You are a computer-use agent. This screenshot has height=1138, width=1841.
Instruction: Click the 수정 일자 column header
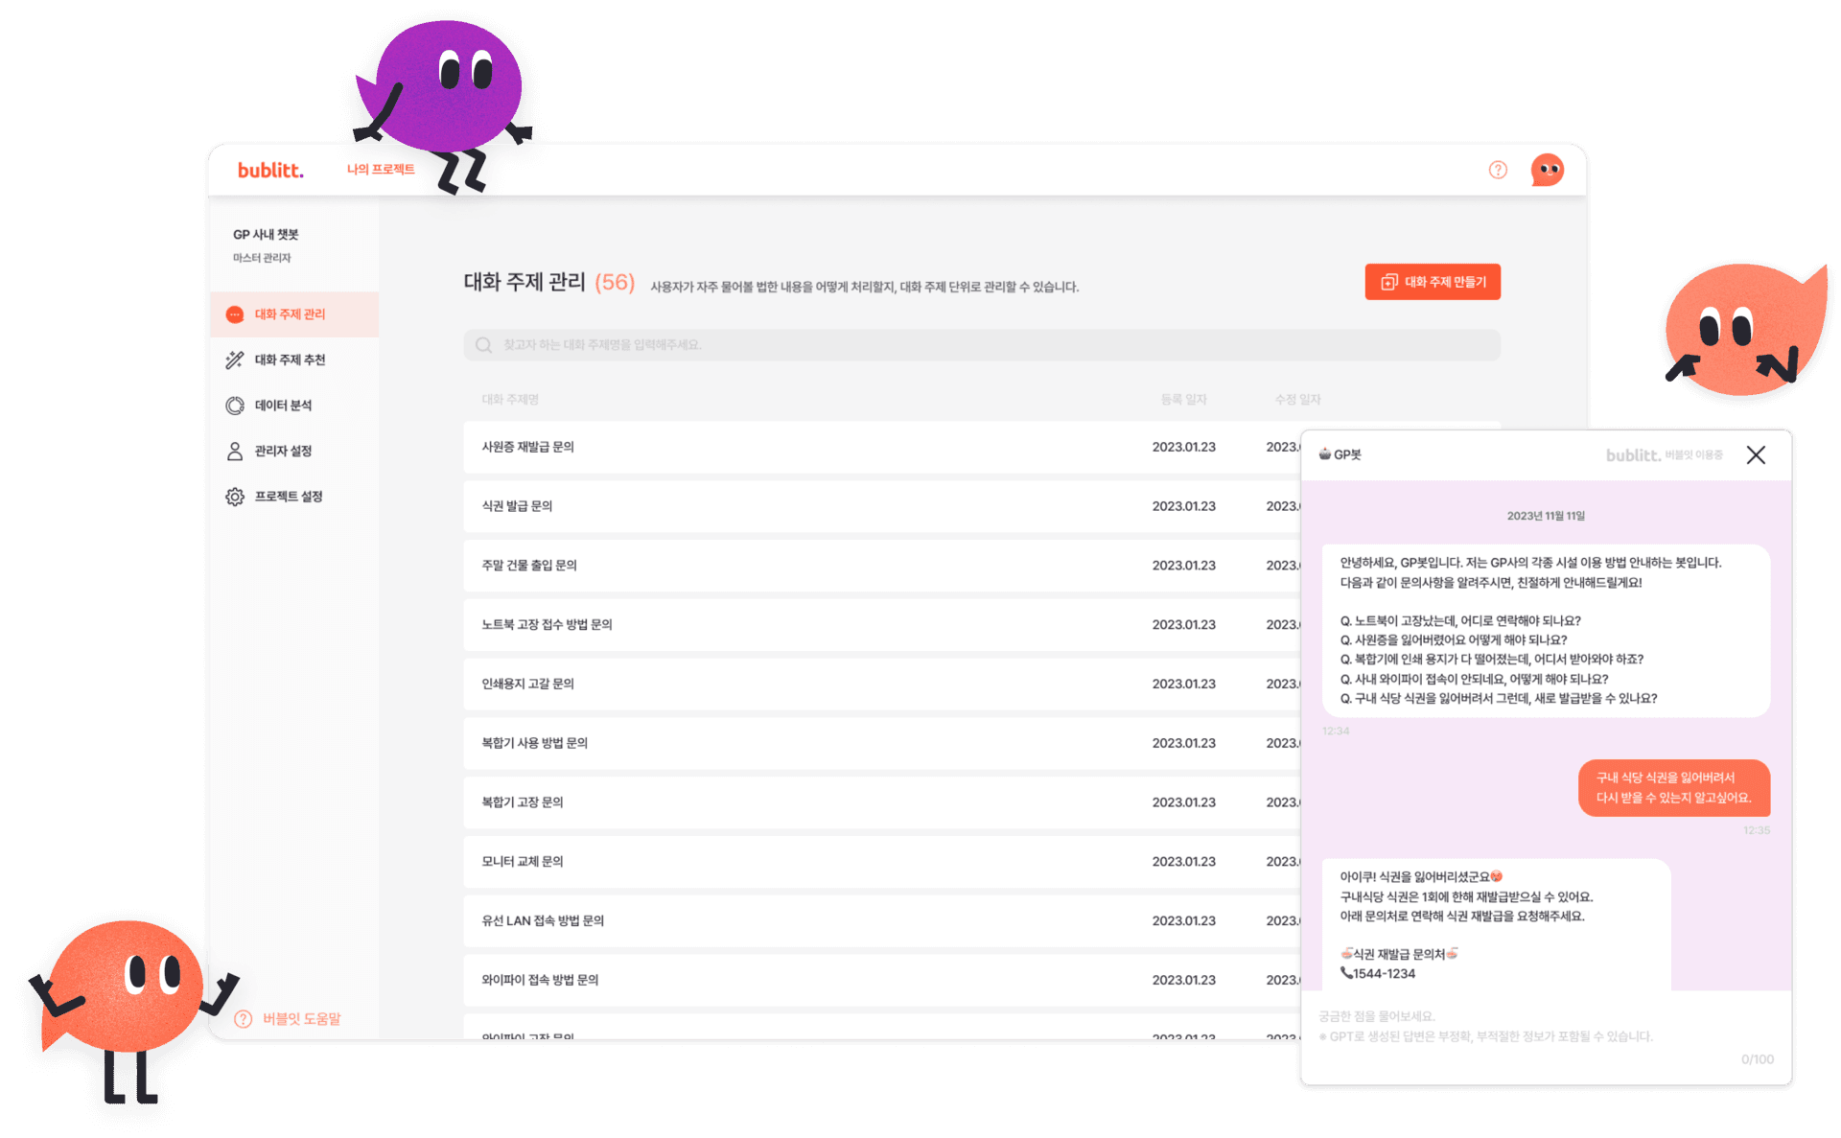pyautogui.click(x=1297, y=399)
